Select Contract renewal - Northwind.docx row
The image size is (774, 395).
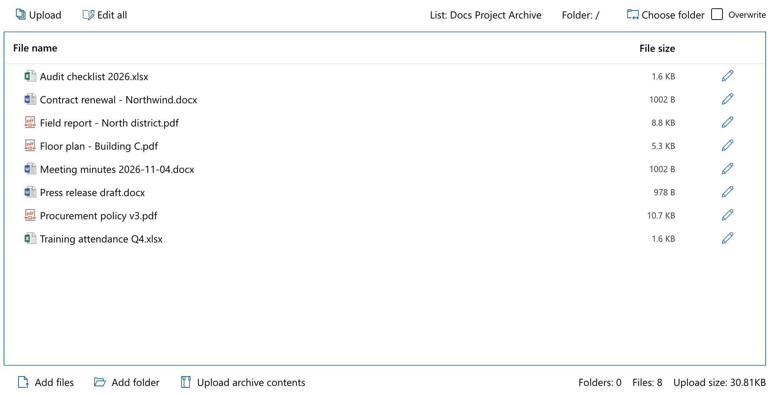(x=385, y=100)
